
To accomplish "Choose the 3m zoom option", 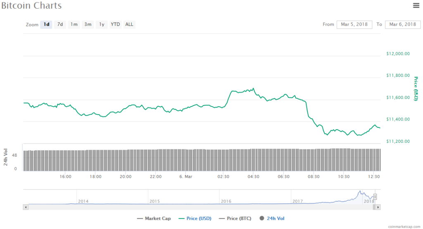I will coord(88,24).
